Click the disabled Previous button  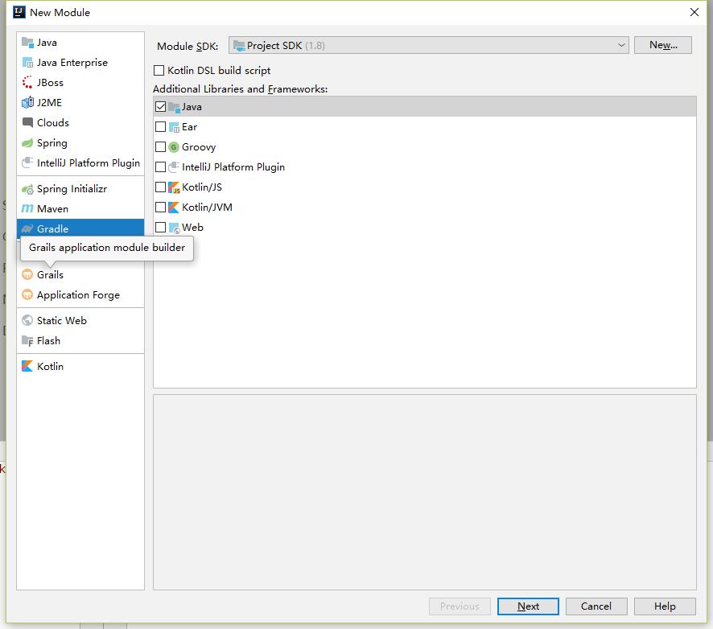(460, 606)
